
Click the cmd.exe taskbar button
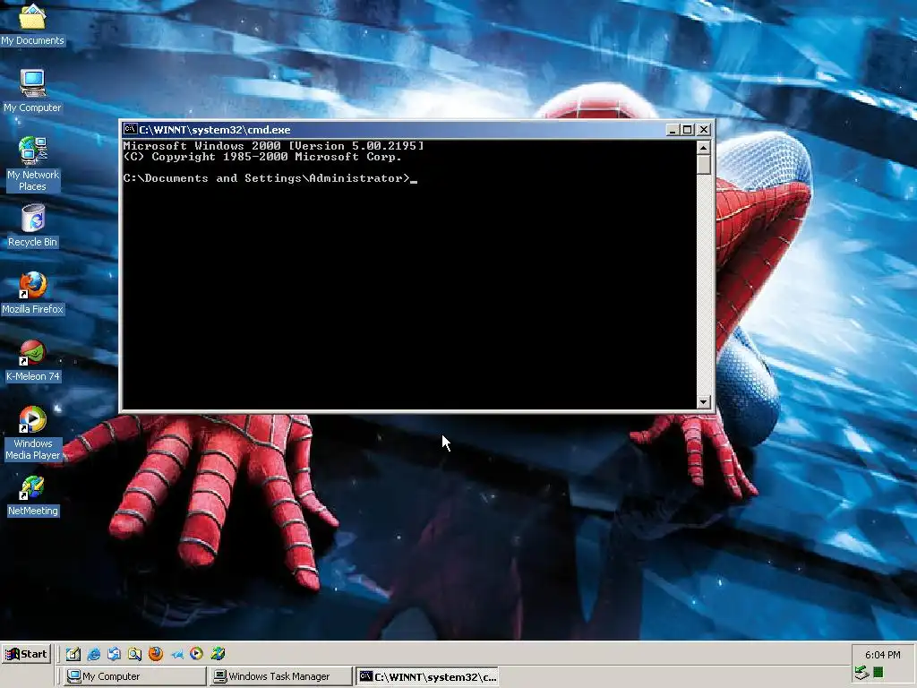point(427,676)
